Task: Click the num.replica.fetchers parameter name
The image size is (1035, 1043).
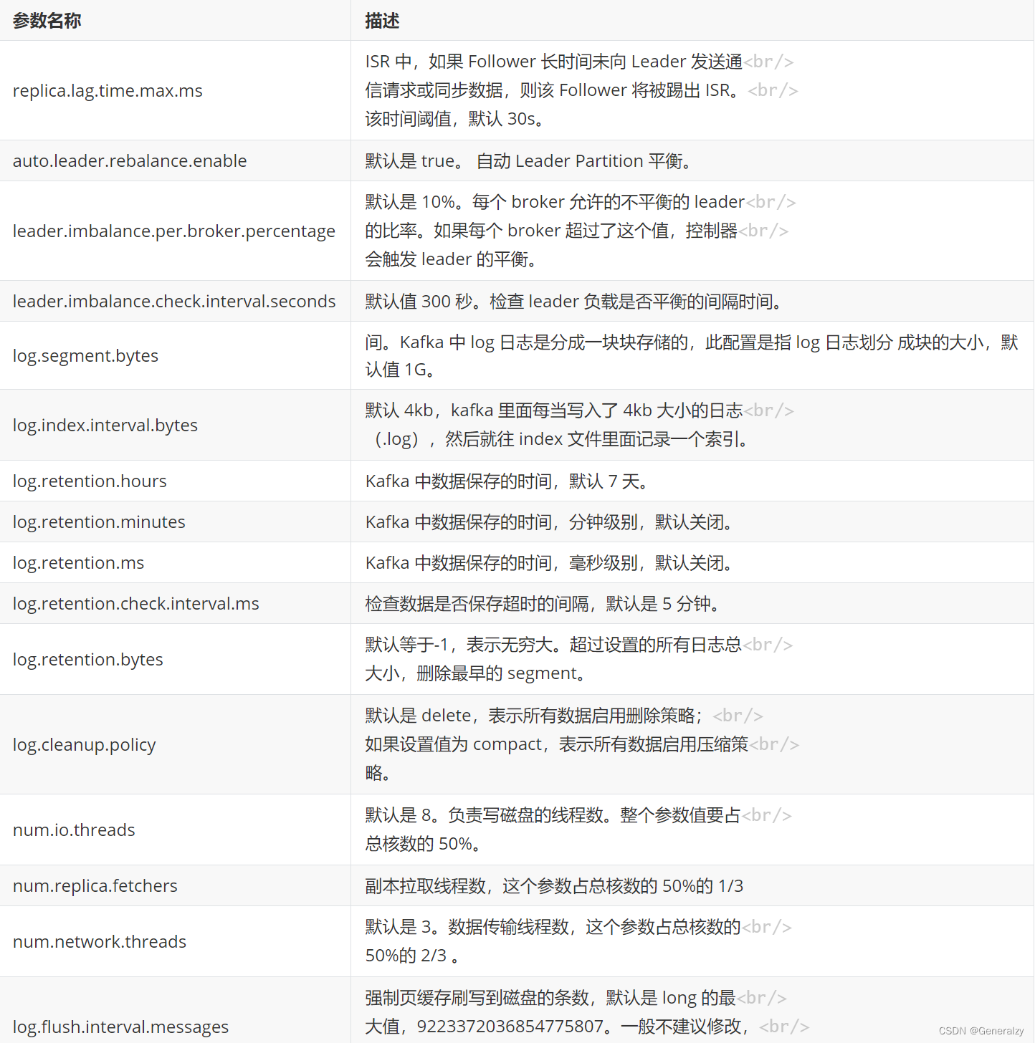Action: pyautogui.click(x=95, y=885)
